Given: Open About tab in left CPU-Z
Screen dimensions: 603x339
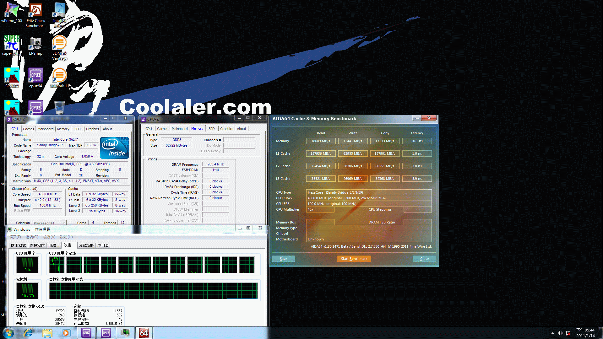Looking at the screenshot, I should [107, 129].
